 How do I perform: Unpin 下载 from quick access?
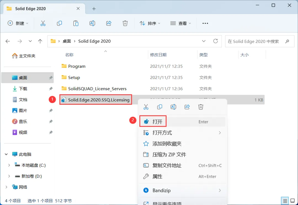pyautogui.click(x=51, y=89)
